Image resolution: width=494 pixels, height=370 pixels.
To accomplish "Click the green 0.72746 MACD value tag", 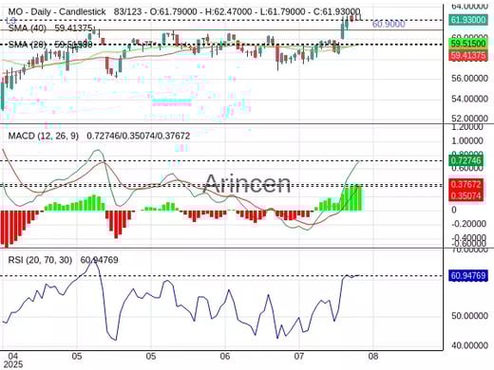I will (466, 160).
